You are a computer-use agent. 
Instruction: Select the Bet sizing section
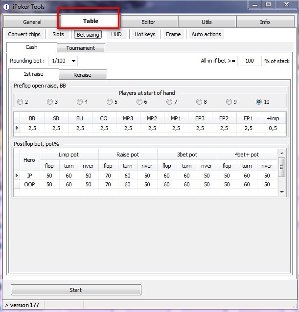point(88,34)
